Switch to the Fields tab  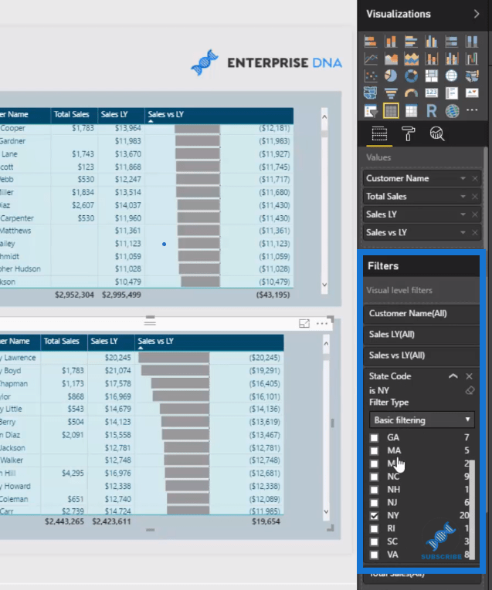click(x=379, y=134)
